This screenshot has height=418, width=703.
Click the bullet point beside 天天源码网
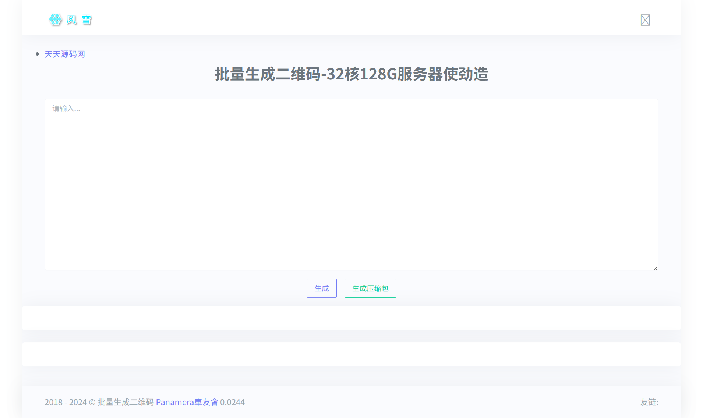[x=37, y=54]
